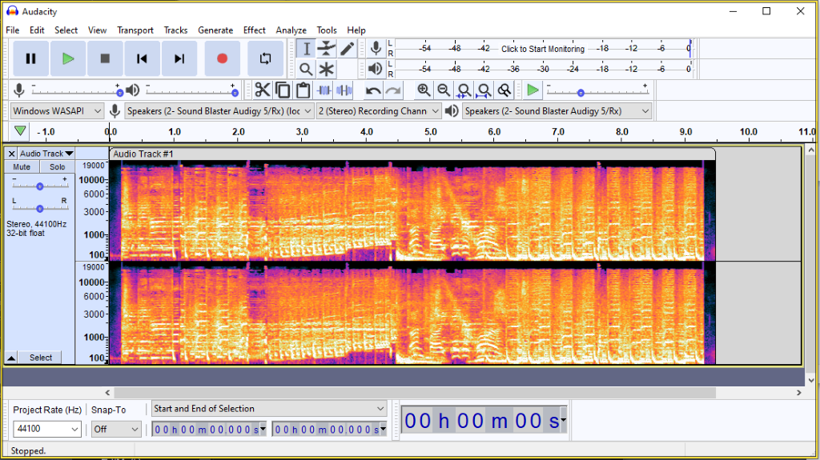Open the Windows WASAPI host dropdown
This screenshot has height=460, width=820.
coord(58,111)
